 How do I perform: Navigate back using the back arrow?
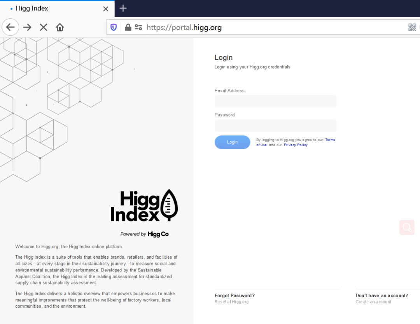[x=10, y=27]
